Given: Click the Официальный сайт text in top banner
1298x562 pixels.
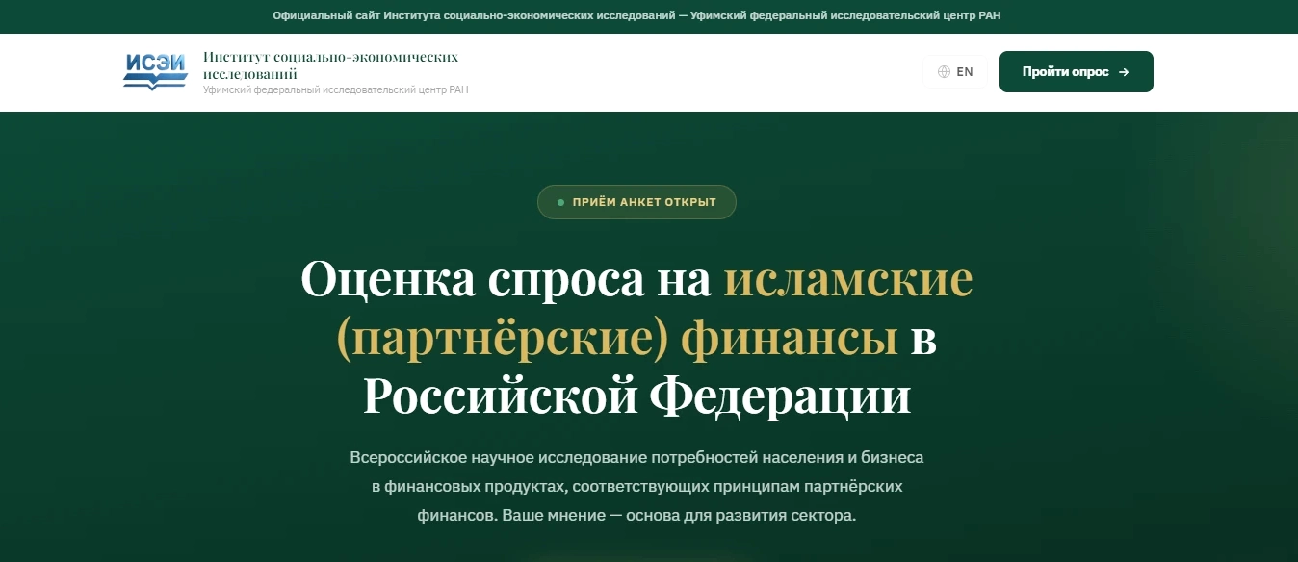Looking at the screenshot, I should (326, 16).
